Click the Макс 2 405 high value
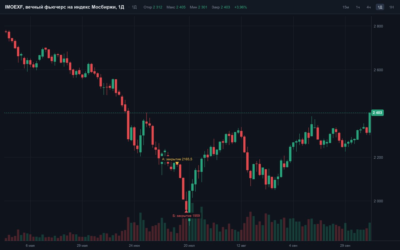400x250 pixels. [176, 7]
